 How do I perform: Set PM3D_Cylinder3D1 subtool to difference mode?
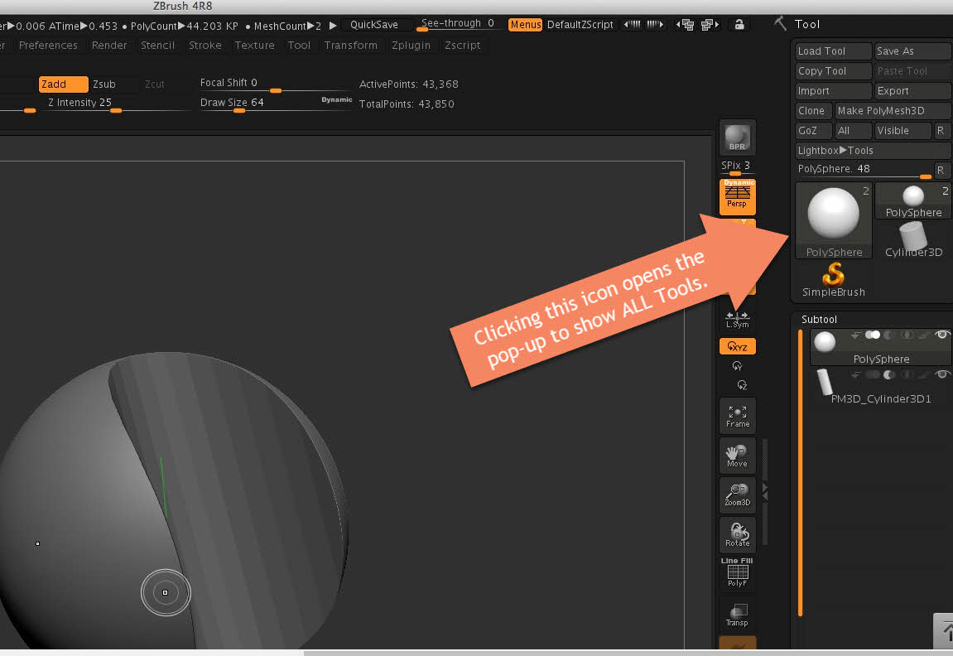coord(889,374)
